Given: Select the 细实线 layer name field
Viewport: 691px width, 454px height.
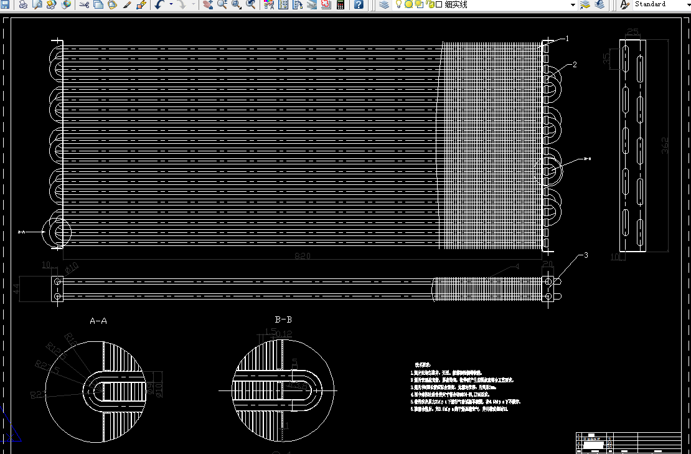Looking at the screenshot, I should tap(456, 4).
